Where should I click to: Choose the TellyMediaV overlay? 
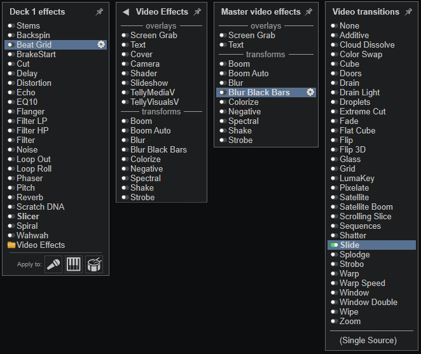153,92
